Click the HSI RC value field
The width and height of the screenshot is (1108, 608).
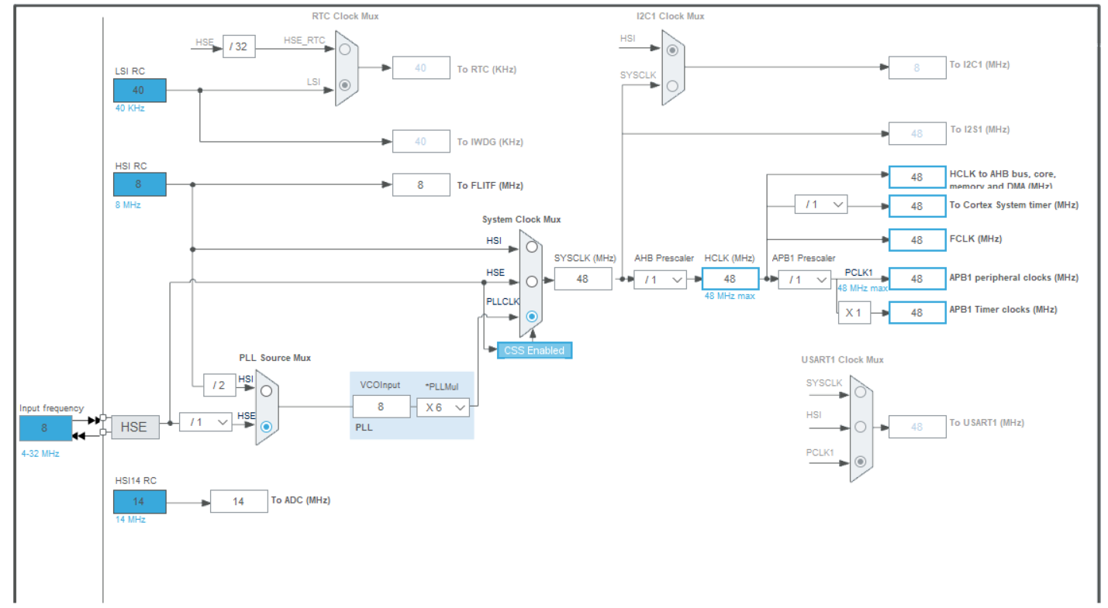pyautogui.click(x=140, y=184)
